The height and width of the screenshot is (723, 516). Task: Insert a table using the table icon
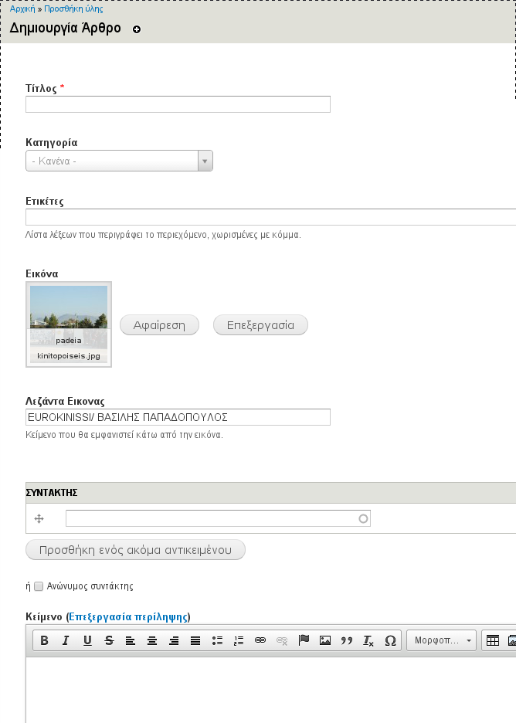tap(493, 640)
